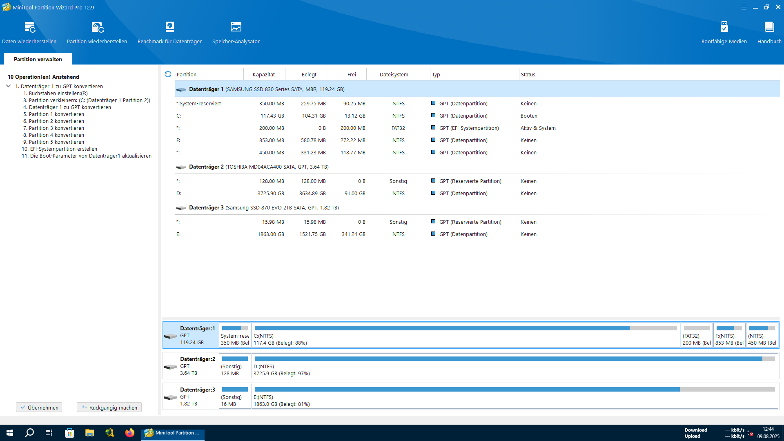Select the Partition verwalten tab

[38, 59]
